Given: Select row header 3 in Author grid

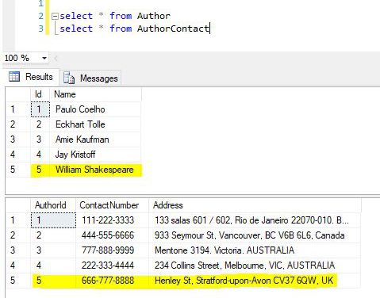Looking at the screenshot, I should click(x=18, y=139).
